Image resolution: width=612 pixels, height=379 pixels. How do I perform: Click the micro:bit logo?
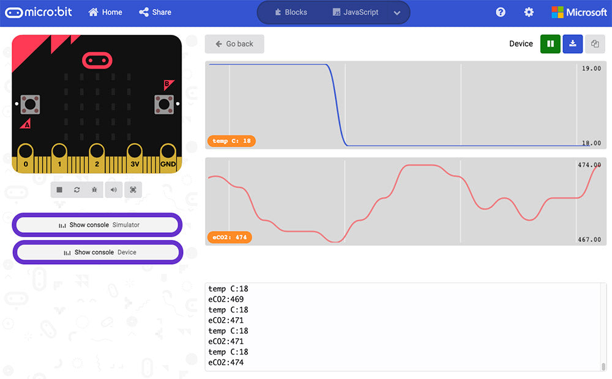[x=39, y=12]
